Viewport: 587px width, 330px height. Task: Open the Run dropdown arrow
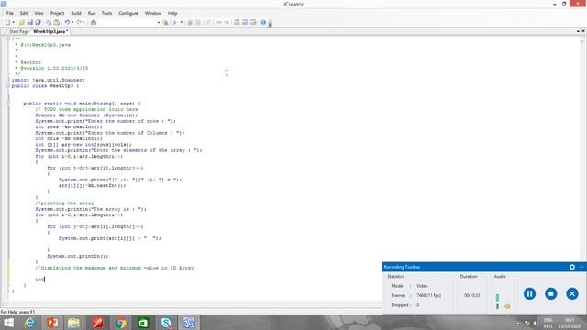tap(182, 22)
